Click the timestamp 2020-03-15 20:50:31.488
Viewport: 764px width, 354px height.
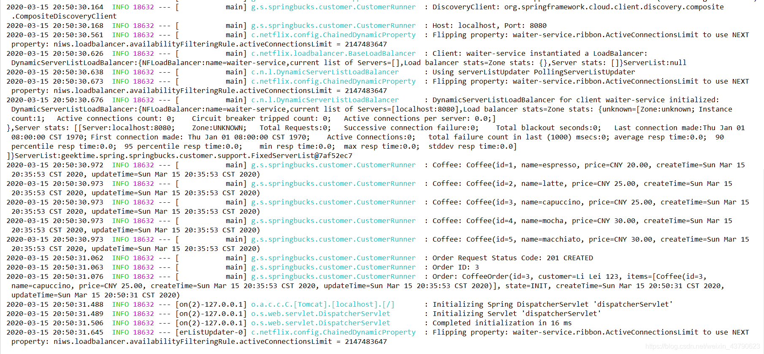tap(55, 305)
